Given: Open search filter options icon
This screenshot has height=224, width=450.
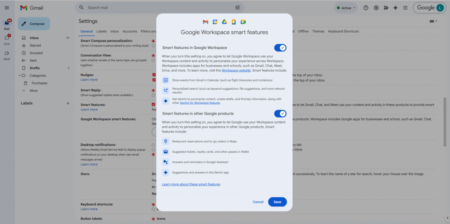Looking at the screenshot, I should click(238, 8).
